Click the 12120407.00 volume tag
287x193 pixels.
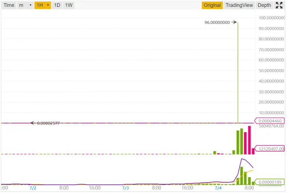tap(269, 149)
